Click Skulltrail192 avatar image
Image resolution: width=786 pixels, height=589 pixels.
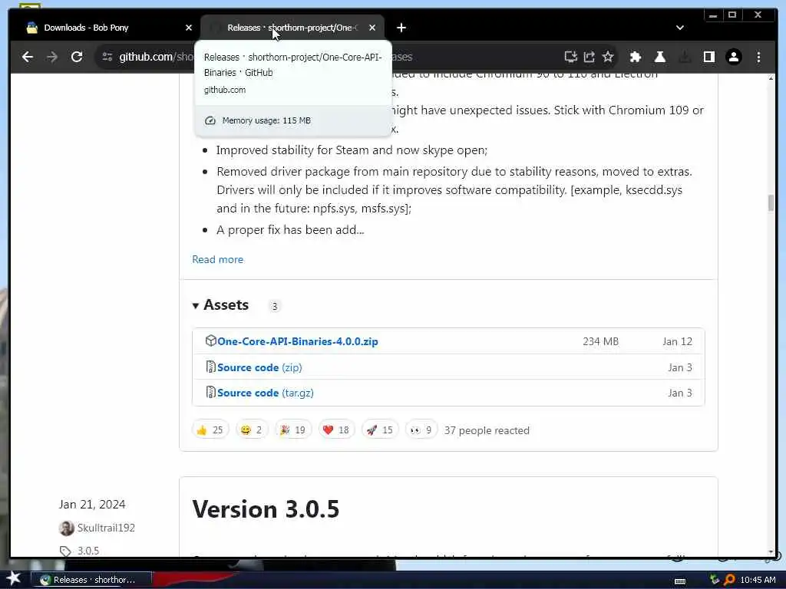pos(66,528)
